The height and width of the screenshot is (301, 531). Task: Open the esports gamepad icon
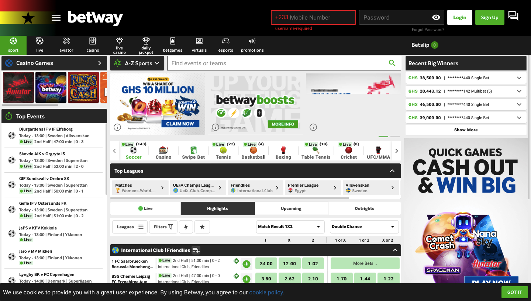pos(226,41)
